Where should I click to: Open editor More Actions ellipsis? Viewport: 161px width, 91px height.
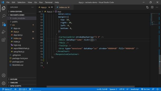click(157, 7)
